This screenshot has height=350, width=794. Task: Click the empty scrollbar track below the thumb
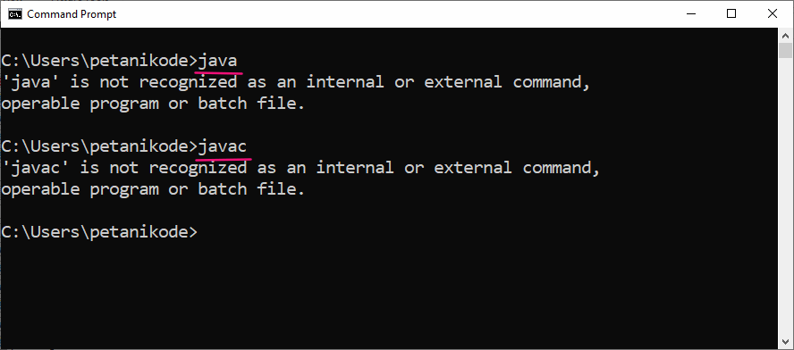785,197
